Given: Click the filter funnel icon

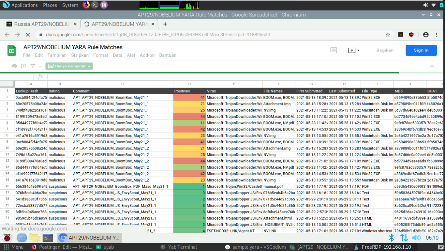Looking at the screenshot, I should click(x=32, y=66).
